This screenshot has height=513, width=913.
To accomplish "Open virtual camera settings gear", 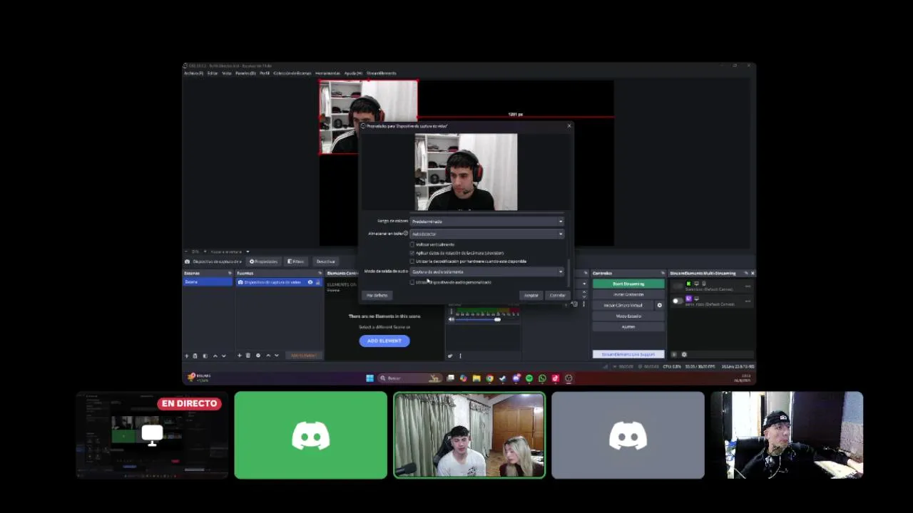I will coord(659,305).
